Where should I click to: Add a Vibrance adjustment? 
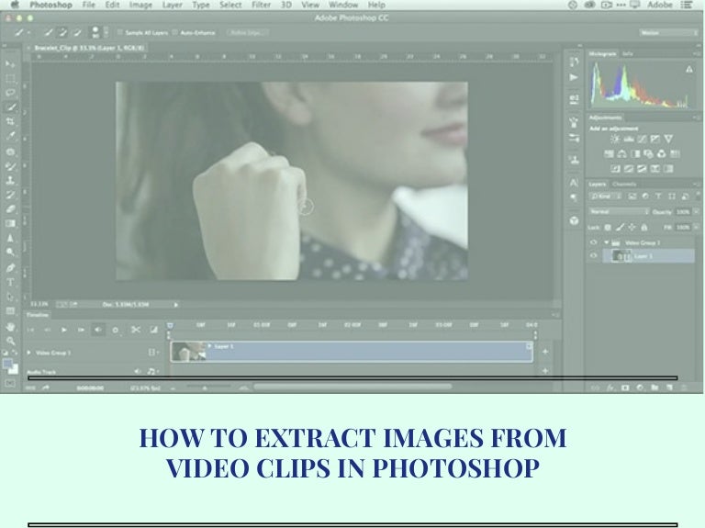tap(668, 139)
